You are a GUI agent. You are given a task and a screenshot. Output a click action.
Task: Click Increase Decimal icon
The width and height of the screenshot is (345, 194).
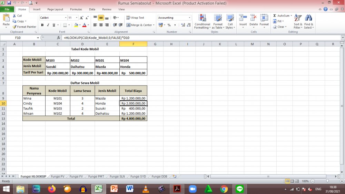coord(183,25)
